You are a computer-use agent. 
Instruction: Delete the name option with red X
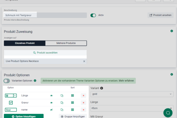[83, 110]
